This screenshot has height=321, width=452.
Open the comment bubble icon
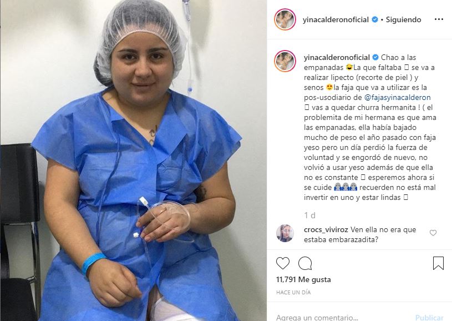pos(305,263)
